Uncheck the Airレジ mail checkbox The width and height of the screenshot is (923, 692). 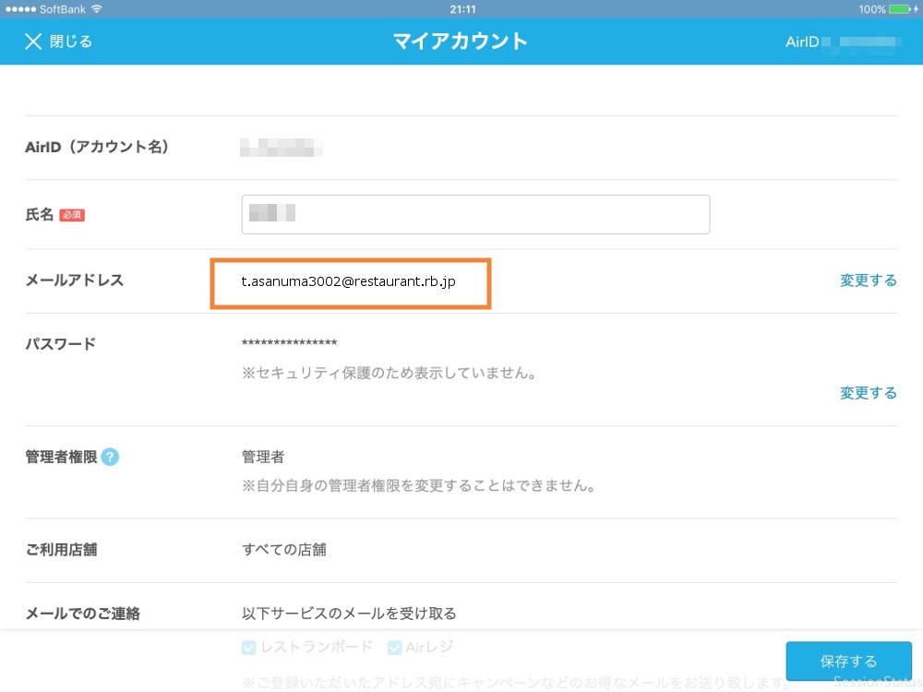coord(395,648)
